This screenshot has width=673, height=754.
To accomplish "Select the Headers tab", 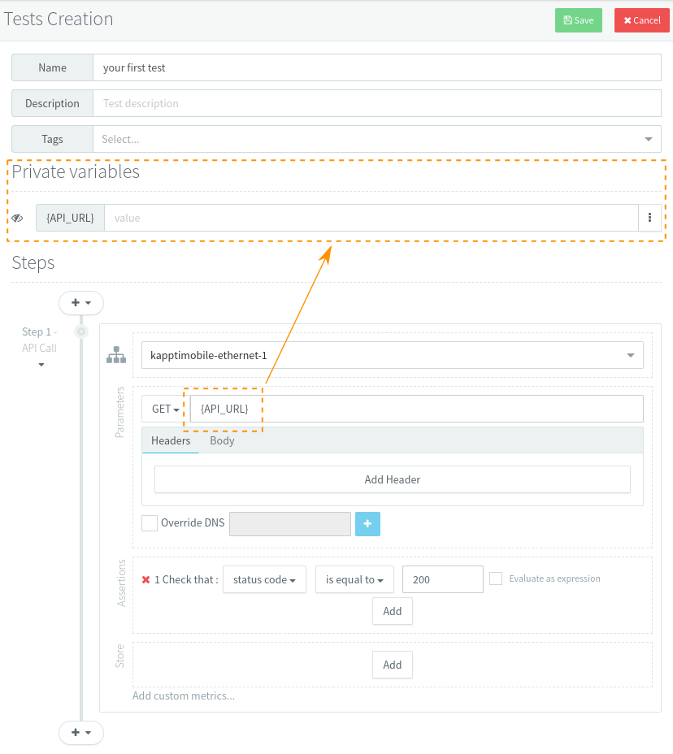I will coord(171,440).
